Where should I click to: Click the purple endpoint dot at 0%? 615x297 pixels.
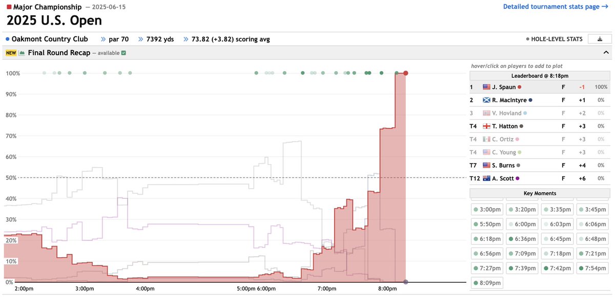(x=406, y=282)
